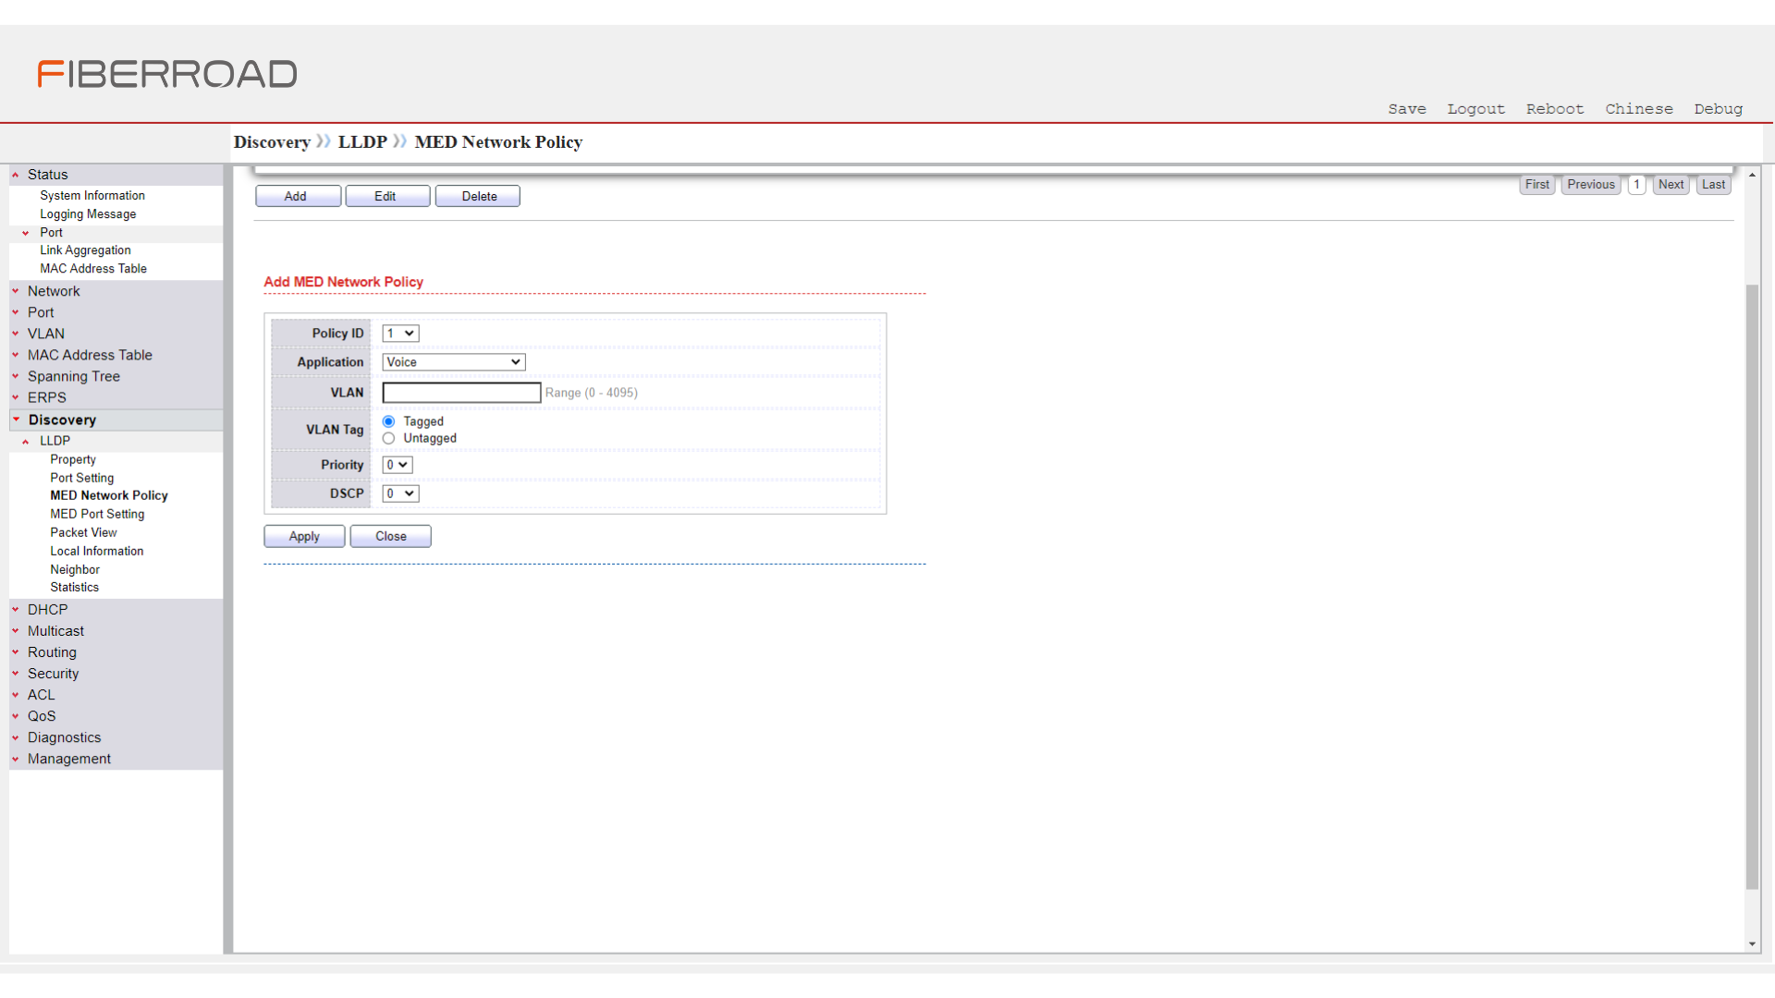Image resolution: width=1775 pixels, height=998 pixels.
Task: Go to Local Information under LLDP
Action: (97, 552)
